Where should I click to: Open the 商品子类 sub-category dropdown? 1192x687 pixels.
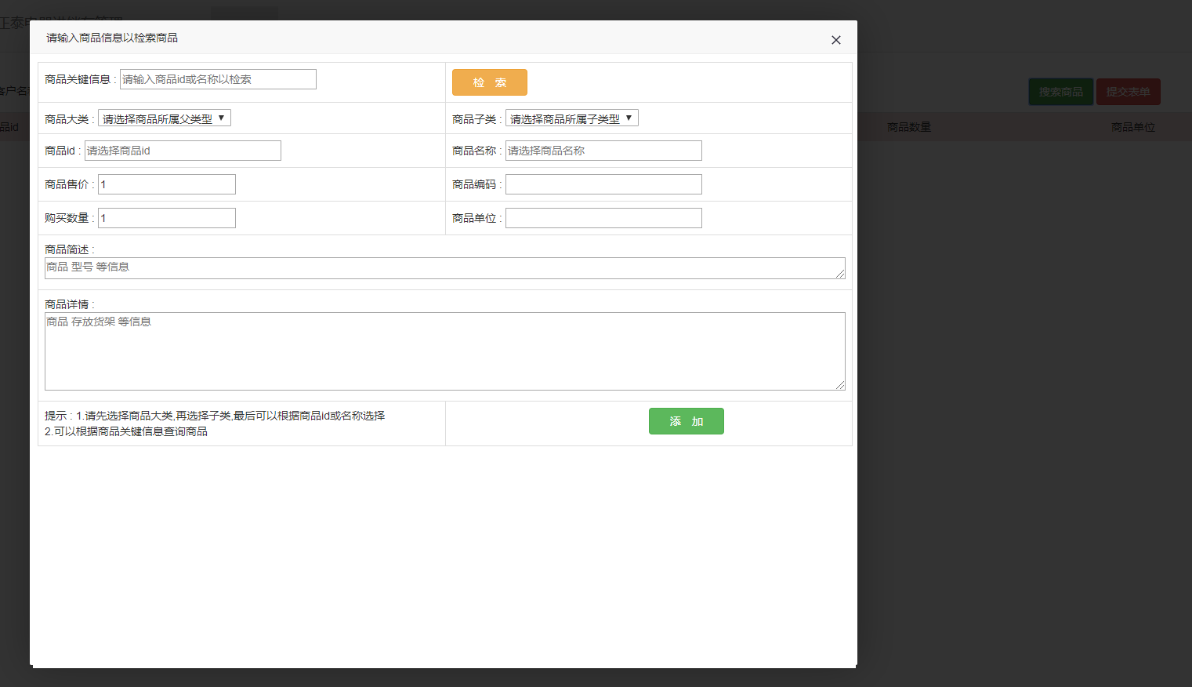572,118
